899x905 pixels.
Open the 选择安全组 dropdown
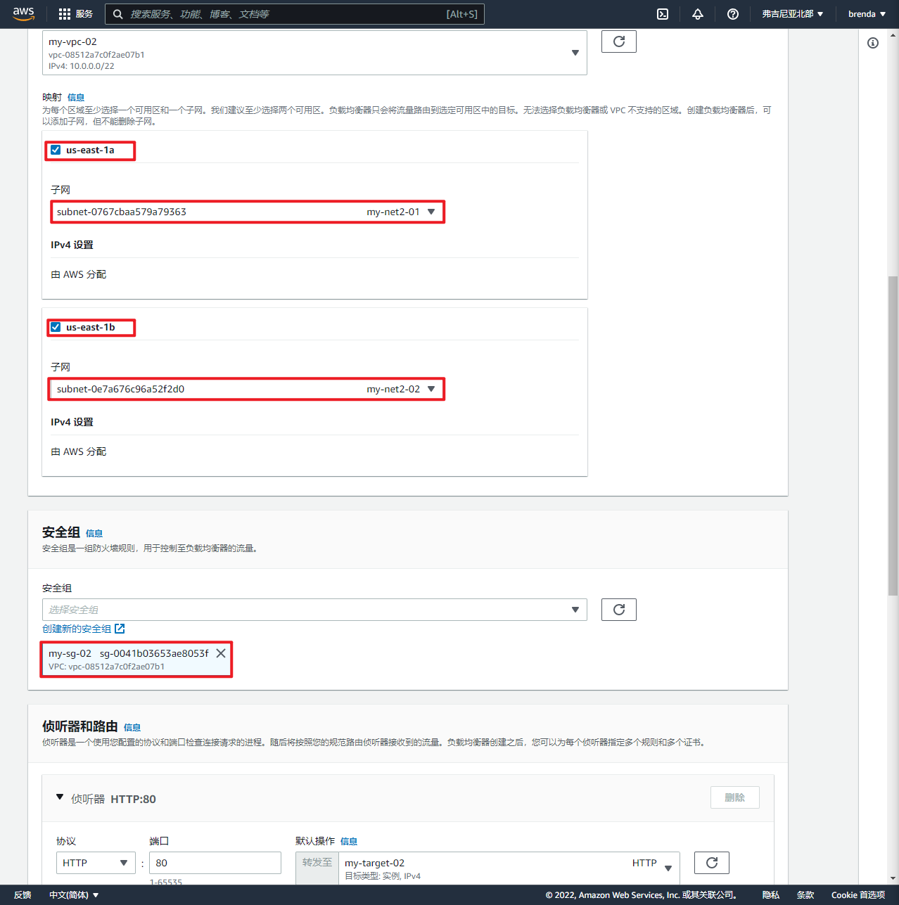(x=314, y=610)
